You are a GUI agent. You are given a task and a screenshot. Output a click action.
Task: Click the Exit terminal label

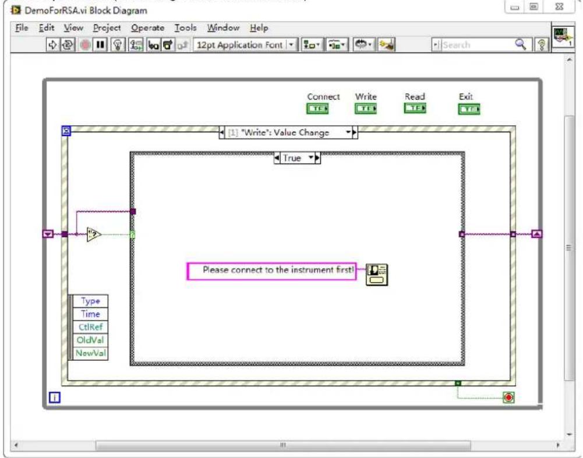point(465,97)
